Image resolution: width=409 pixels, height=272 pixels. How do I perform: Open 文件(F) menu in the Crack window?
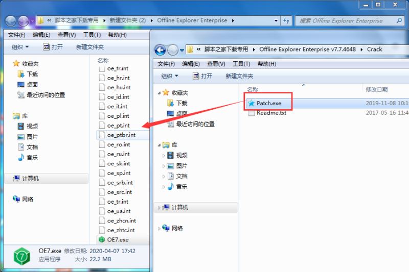point(166,64)
